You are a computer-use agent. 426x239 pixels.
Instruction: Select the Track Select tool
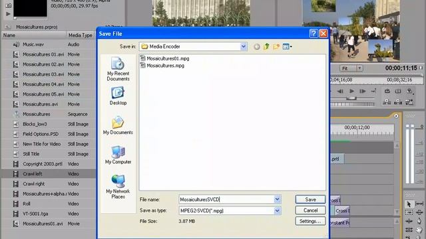click(409, 212)
